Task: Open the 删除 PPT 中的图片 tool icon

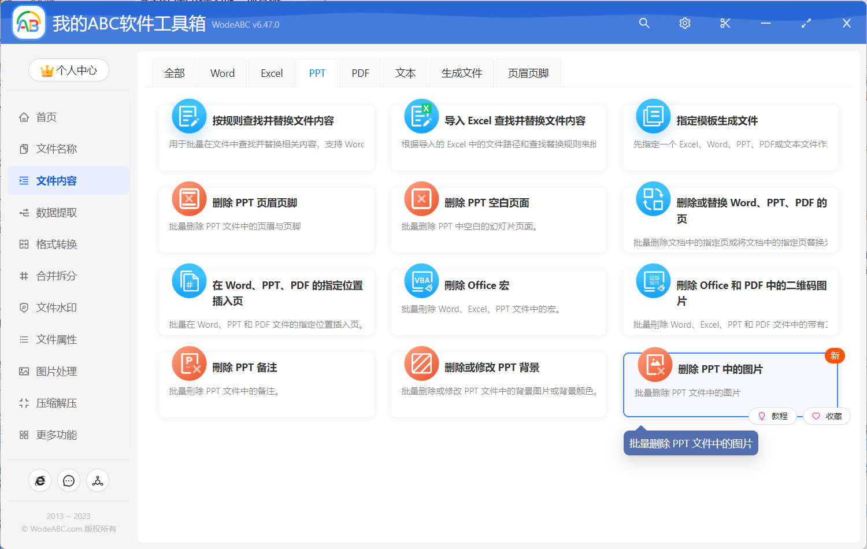Action: pyautogui.click(x=654, y=365)
